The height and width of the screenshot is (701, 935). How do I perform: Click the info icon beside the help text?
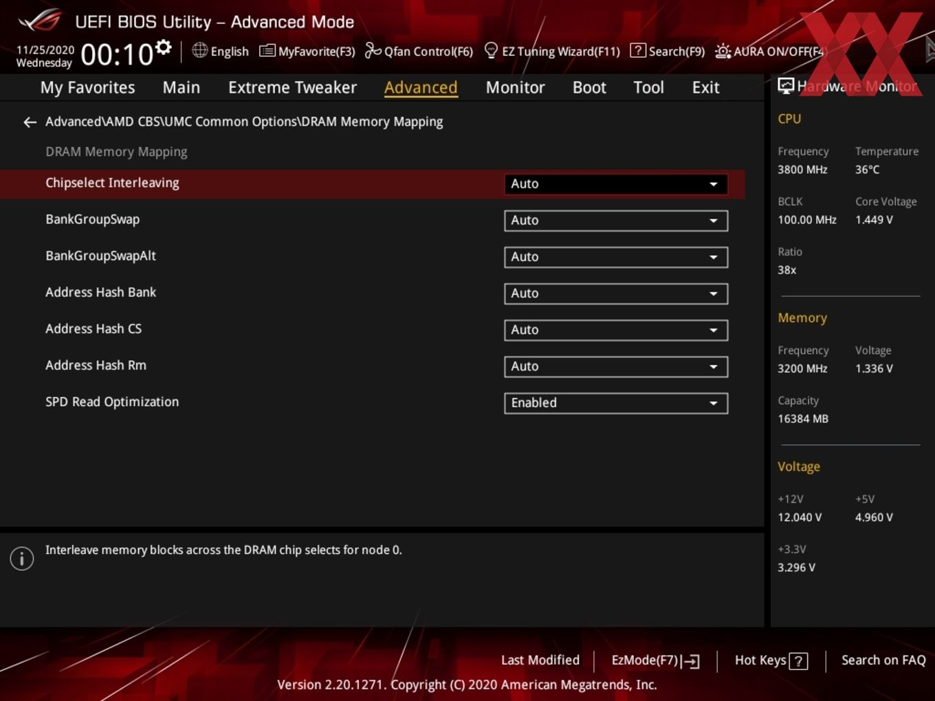[x=22, y=558]
